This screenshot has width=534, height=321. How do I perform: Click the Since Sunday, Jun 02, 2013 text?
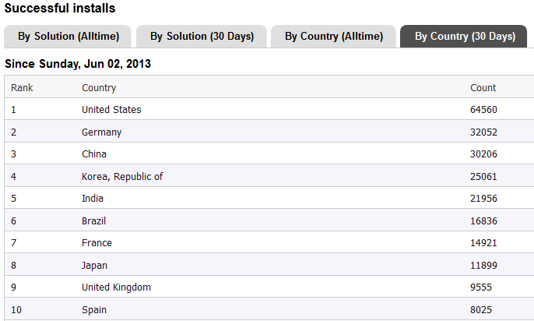click(78, 64)
